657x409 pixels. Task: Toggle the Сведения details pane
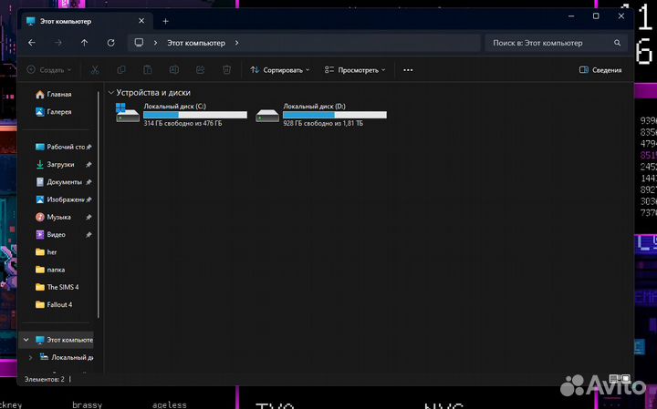600,70
